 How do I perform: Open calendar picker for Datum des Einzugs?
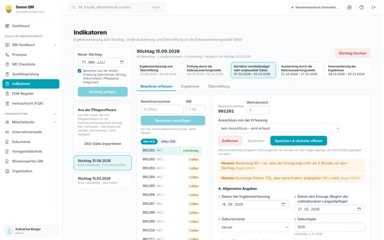tap(359, 209)
